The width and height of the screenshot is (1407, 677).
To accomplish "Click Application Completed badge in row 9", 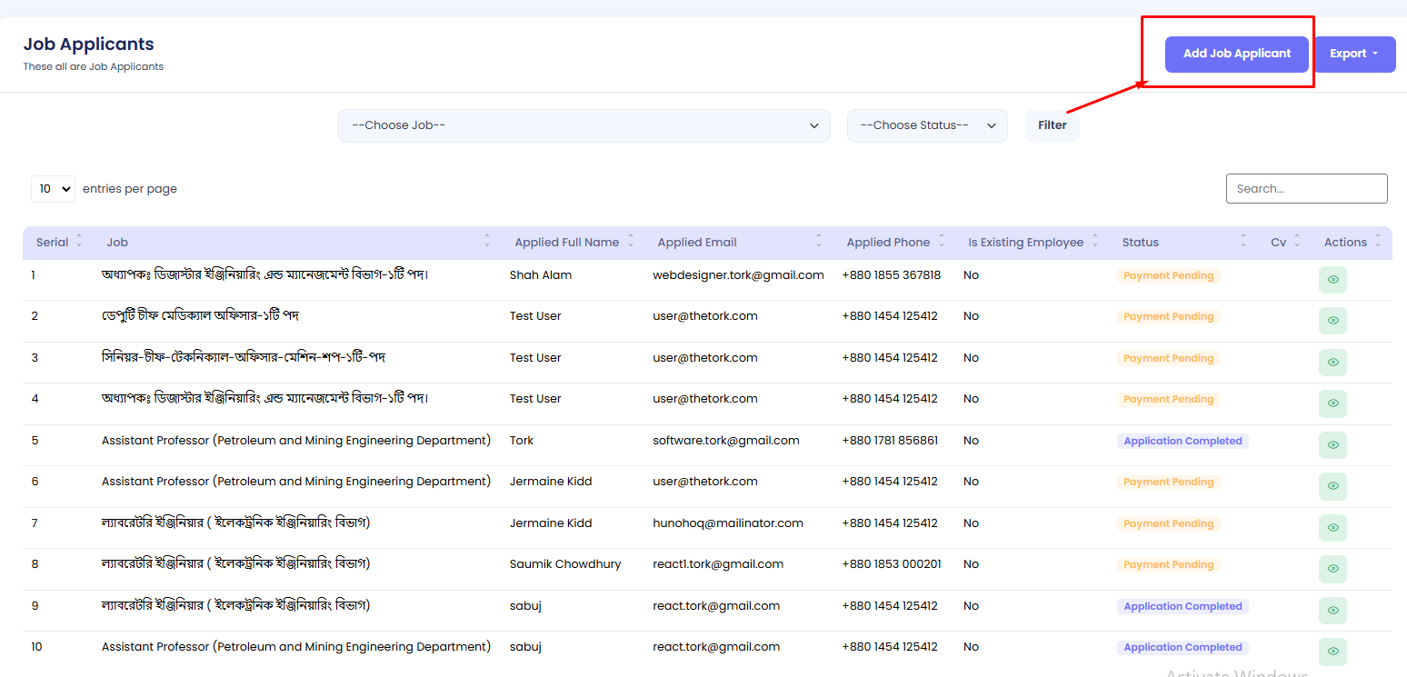I will pyautogui.click(x=1182, y=606).
